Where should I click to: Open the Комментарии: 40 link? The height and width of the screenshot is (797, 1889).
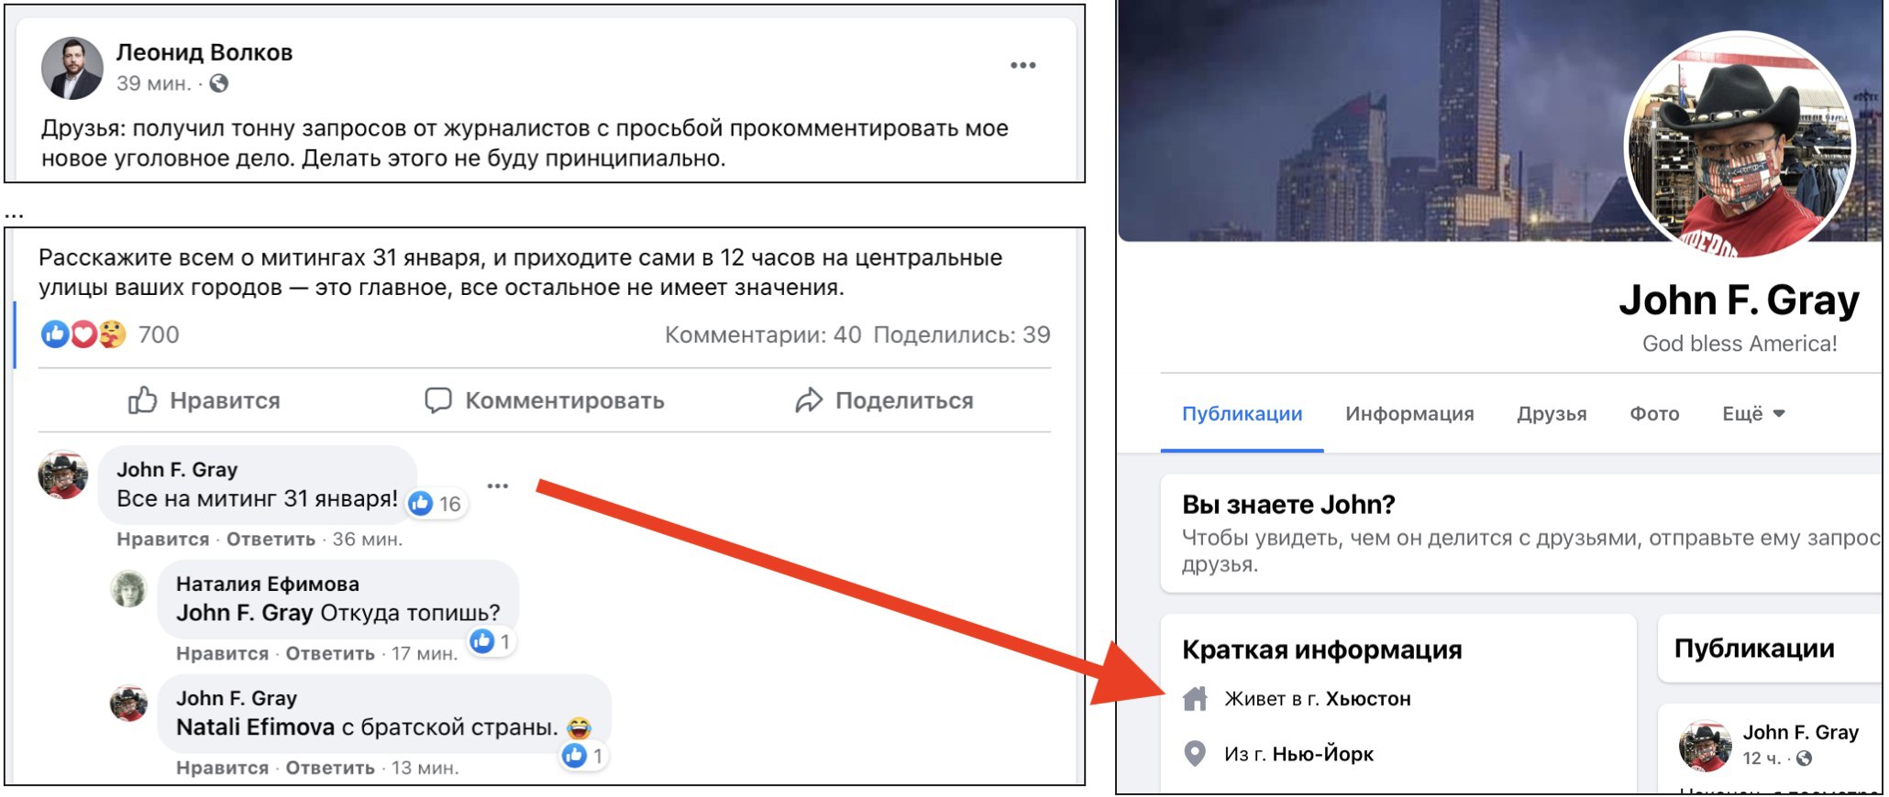(763, 334)
